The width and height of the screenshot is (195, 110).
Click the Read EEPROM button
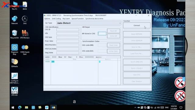coord(137,34)
